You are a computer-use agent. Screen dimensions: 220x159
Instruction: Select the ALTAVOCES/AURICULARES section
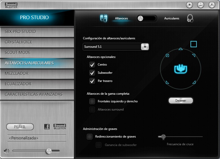click(37, 63)
